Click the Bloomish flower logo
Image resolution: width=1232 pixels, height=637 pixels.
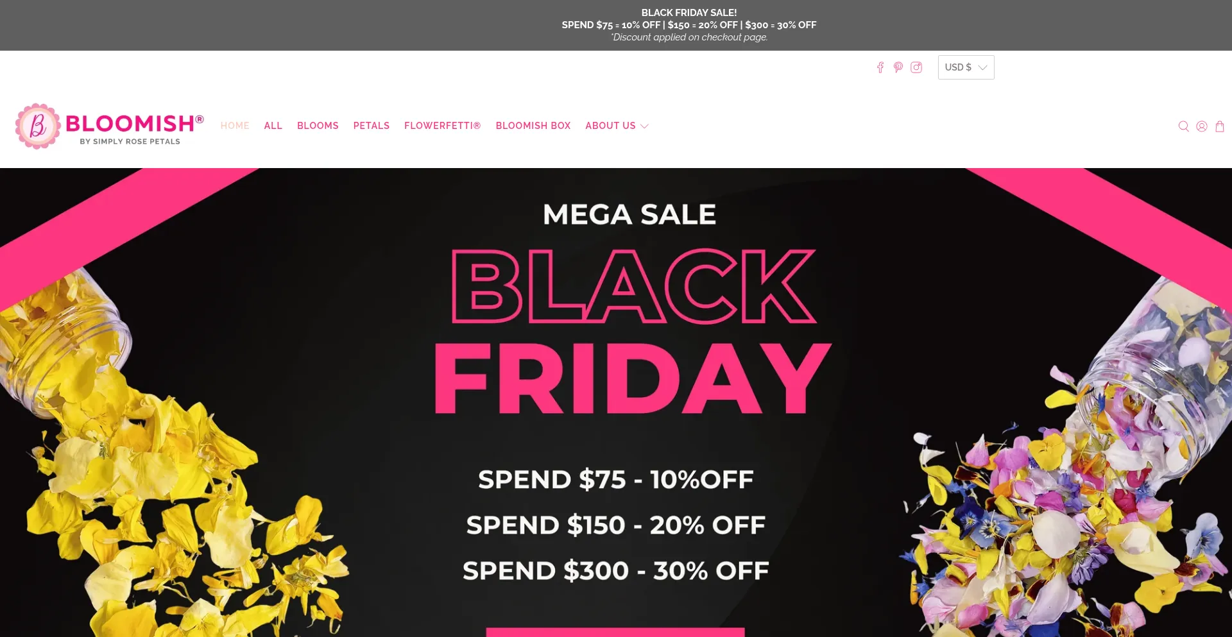pyautogui.click(x=38, y=126)
